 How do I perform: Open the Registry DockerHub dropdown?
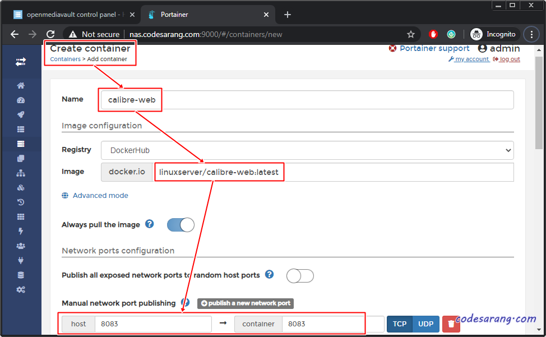pyautogui.click(x=307, y=150)
